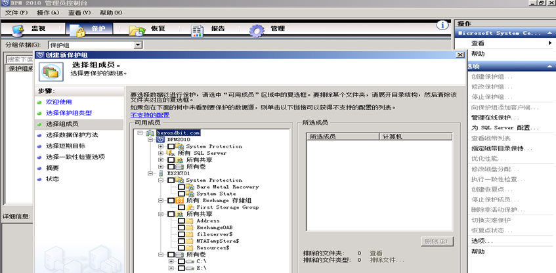
Task: Click the fileserver$ folder icon
Action: (191, 234)
